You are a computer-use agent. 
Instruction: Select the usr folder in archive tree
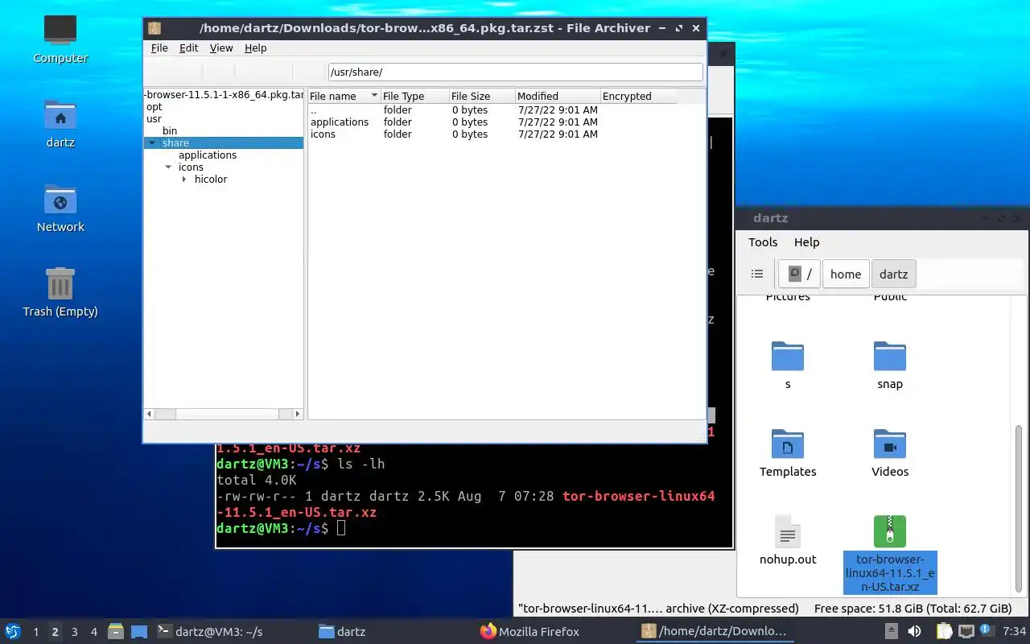coord(154,119)
